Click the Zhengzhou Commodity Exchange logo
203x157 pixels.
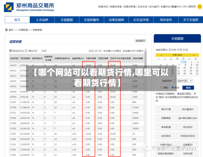click(29, 7)
